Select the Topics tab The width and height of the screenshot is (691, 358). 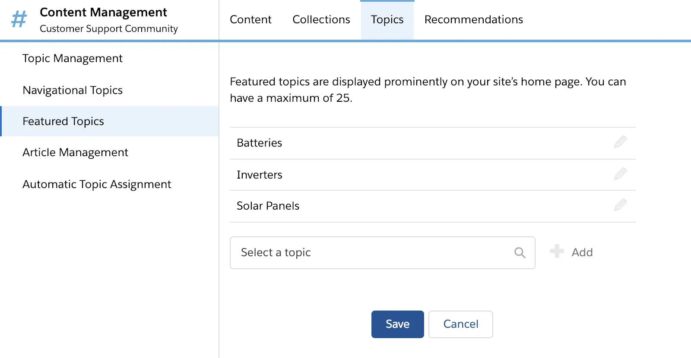point(387,19)
